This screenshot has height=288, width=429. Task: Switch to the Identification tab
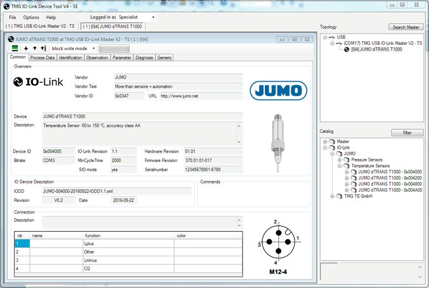click(70, 58)
